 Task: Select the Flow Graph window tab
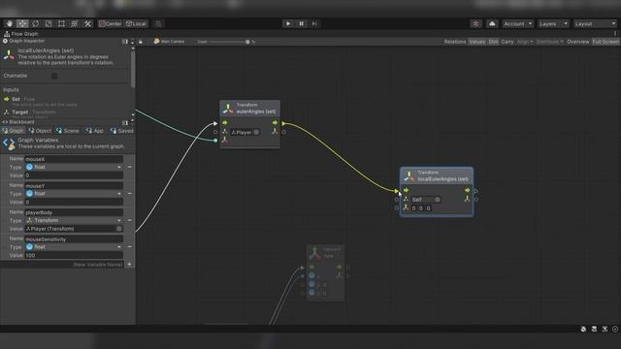click(x=21, y=34)
